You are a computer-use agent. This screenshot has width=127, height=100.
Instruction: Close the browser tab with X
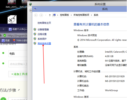pyautogui.click(x=4, y=29)
